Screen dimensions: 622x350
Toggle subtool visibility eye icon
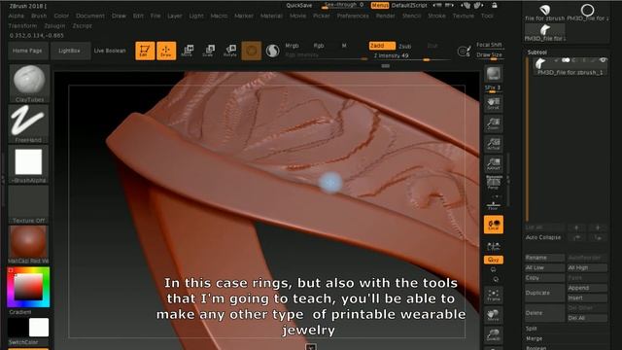pos(603,60)
